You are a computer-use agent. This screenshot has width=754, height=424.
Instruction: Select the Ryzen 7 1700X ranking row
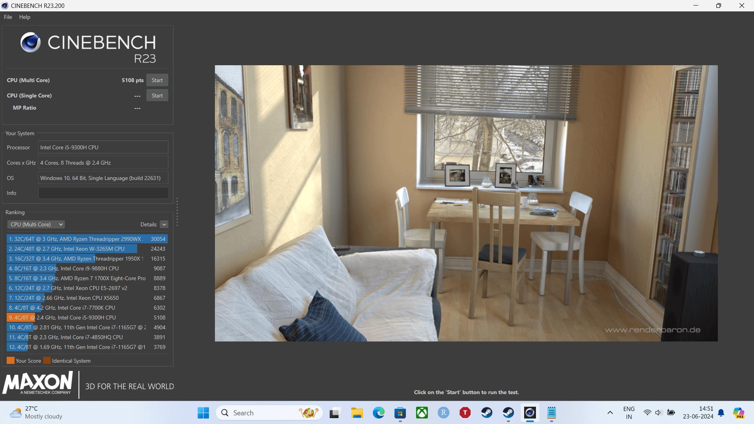point(87,278)
